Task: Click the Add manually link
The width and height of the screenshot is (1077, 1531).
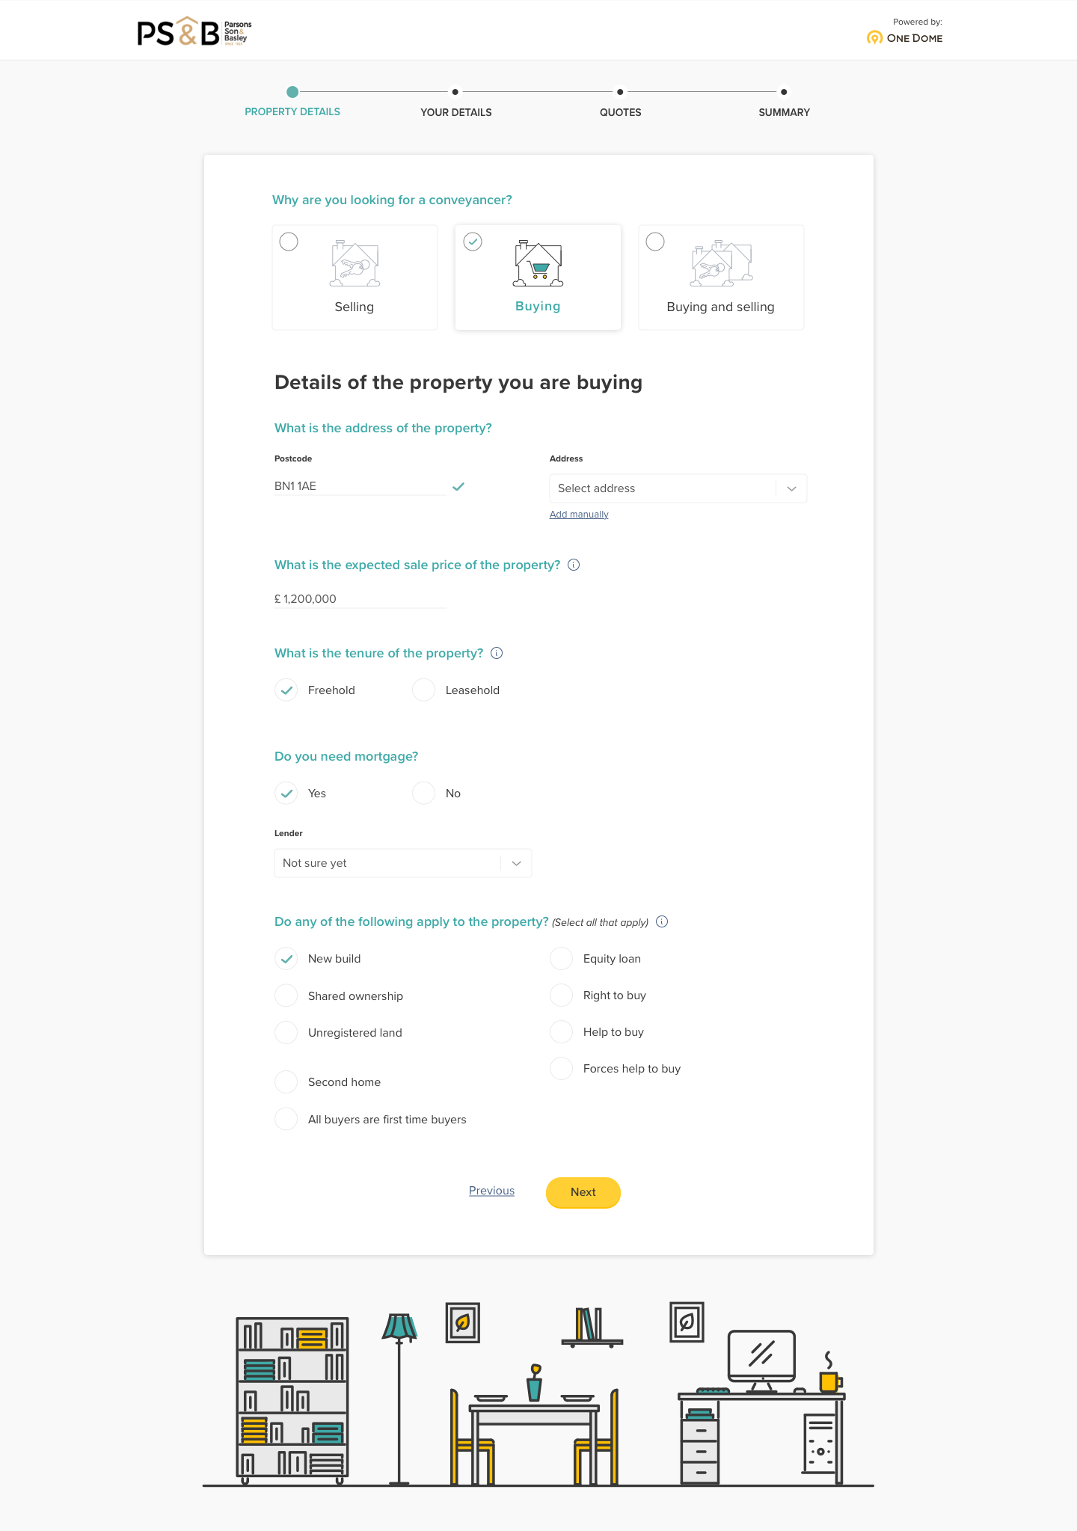Action: pyautogui.click(x=579, y=515)
